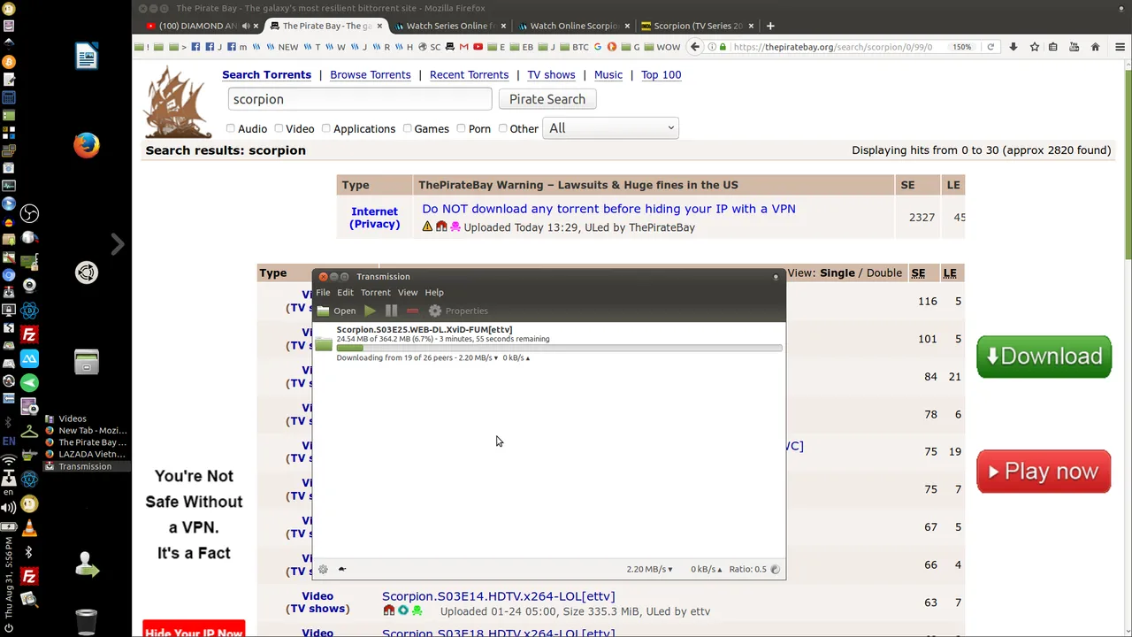The width and height of the screenshot is (1132, 637).
Task: Open the Transmission File menu
Action: coord(323,292)
